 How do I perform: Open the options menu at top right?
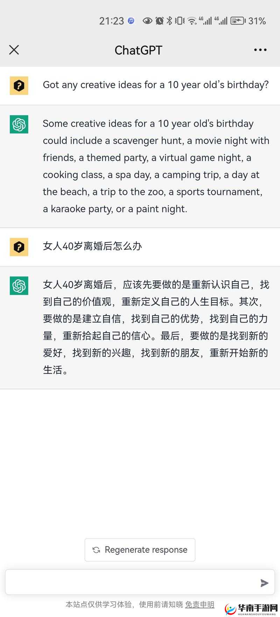[x=260, y=50]
